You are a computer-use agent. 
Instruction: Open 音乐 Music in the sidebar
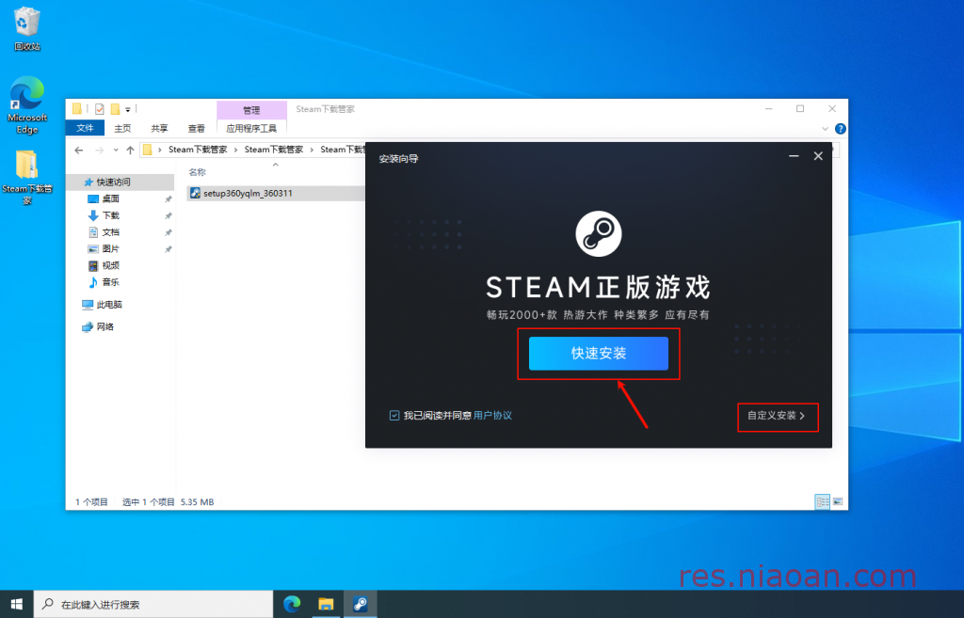coord(111,281)
